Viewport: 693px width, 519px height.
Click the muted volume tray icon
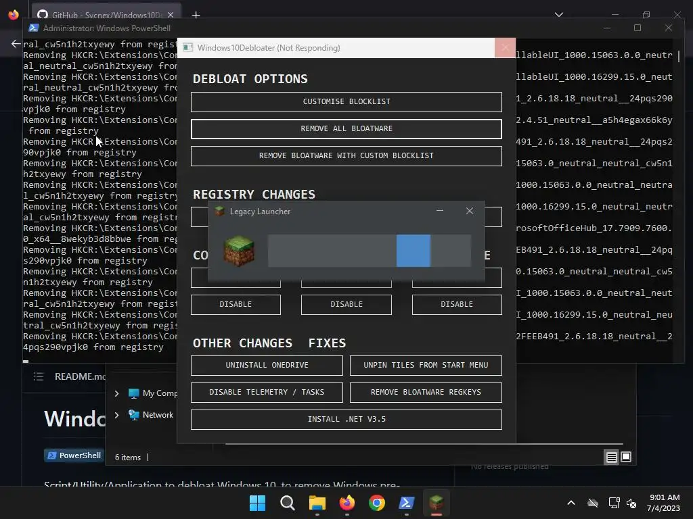pyautogui.click(x=631, y=503)
